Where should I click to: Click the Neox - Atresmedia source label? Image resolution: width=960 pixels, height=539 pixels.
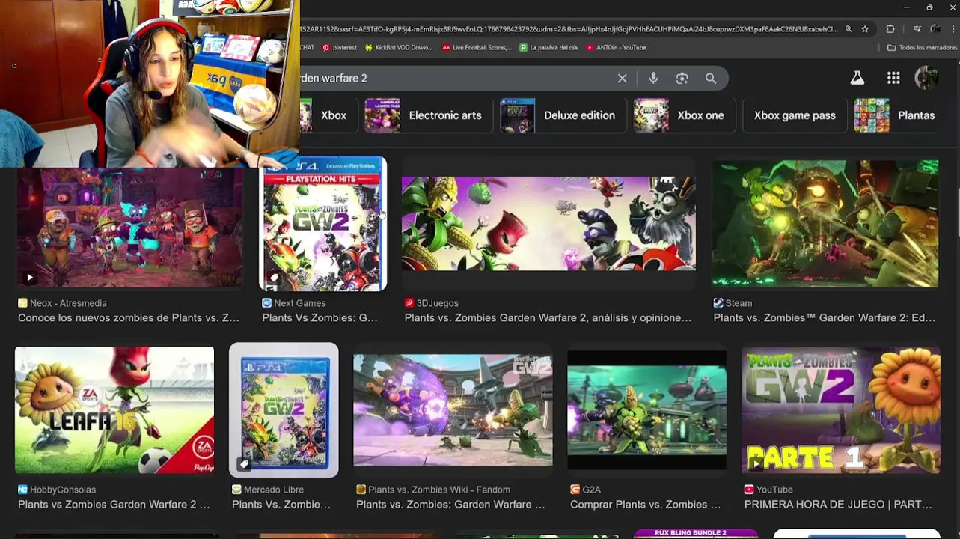click(x=62, y=303)
